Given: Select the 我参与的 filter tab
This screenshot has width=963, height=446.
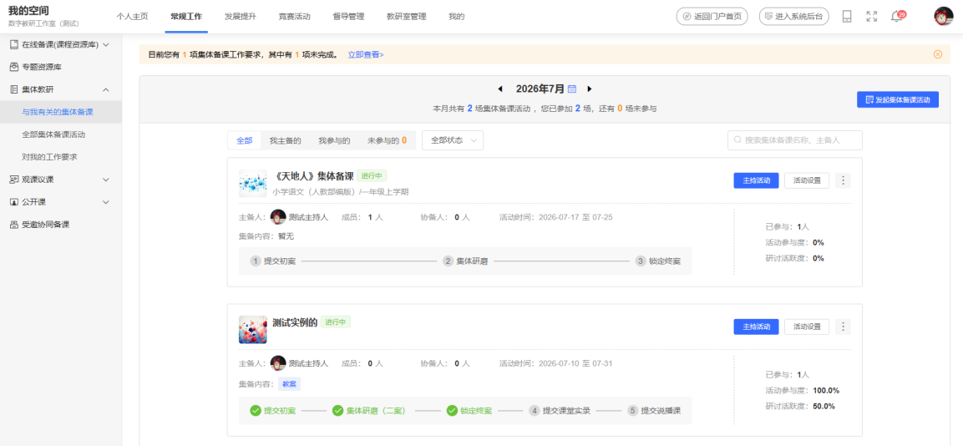Looking at the screenshot, I should click(x=334, y=140).
